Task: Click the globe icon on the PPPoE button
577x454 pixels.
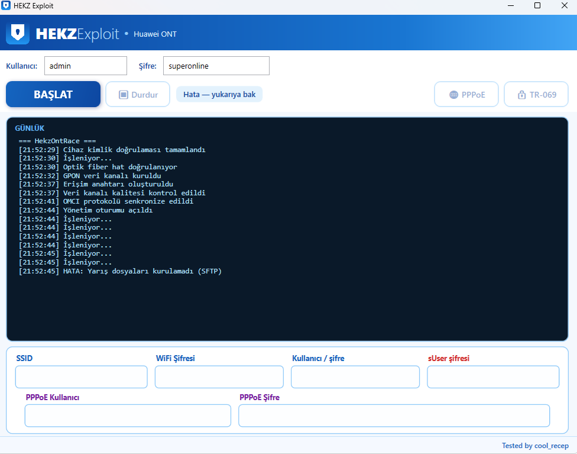Action: click(453, 95)
